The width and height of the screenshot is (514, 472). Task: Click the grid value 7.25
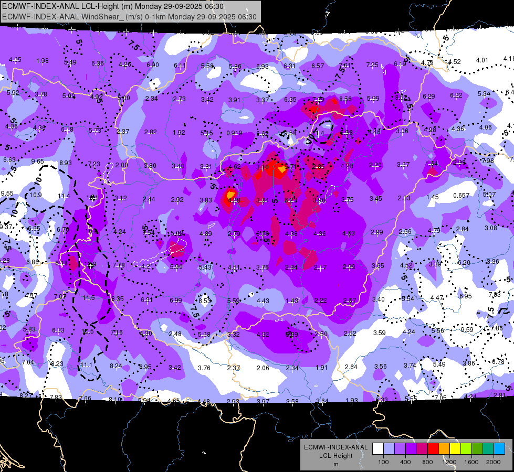click(x=372, y=65)
